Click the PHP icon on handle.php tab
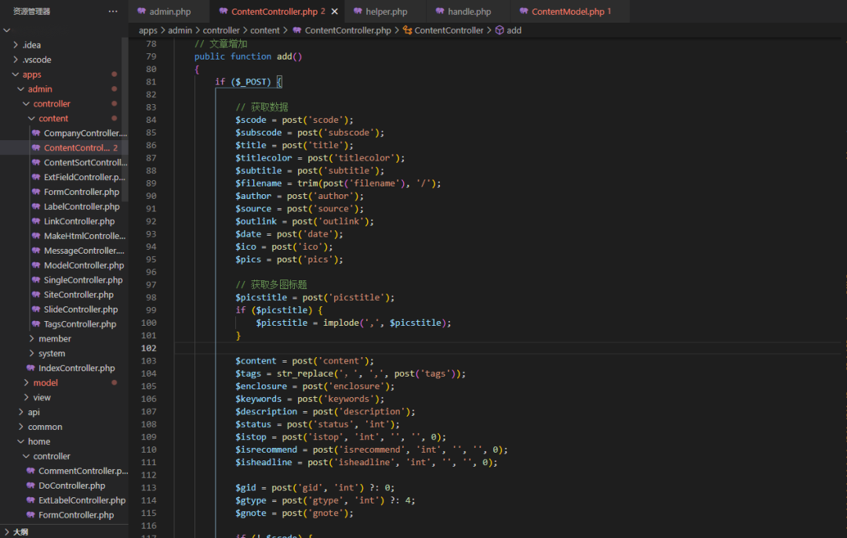This screenshot has height=538, width=847. click(440, 11)
